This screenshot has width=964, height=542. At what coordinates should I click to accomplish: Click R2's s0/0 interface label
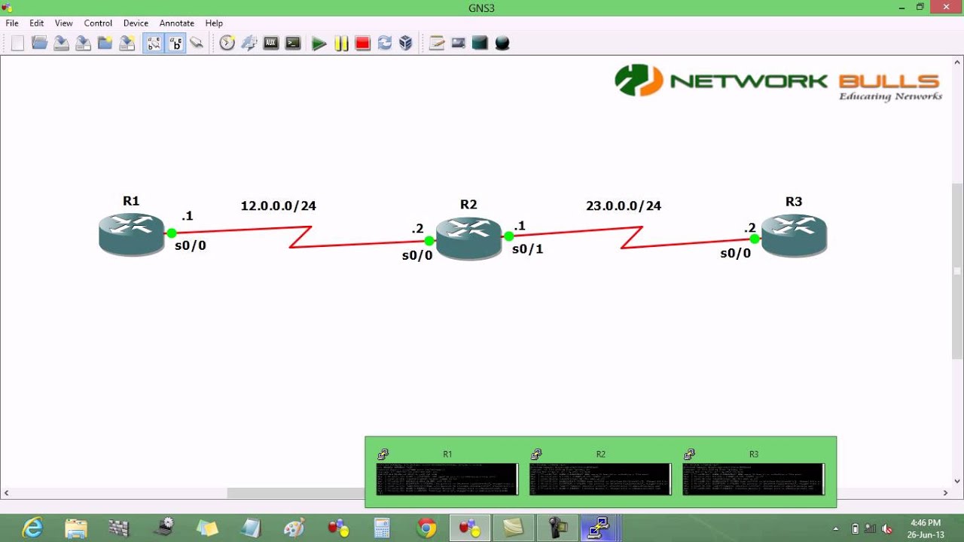[x=417, y=255]
